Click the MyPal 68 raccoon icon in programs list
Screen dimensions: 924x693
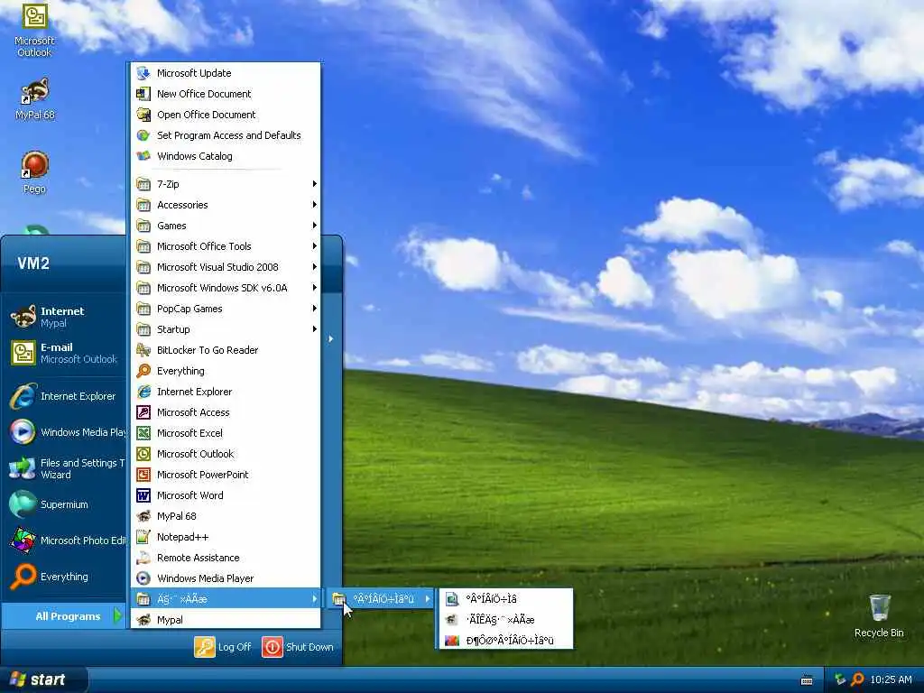point(143,516)
